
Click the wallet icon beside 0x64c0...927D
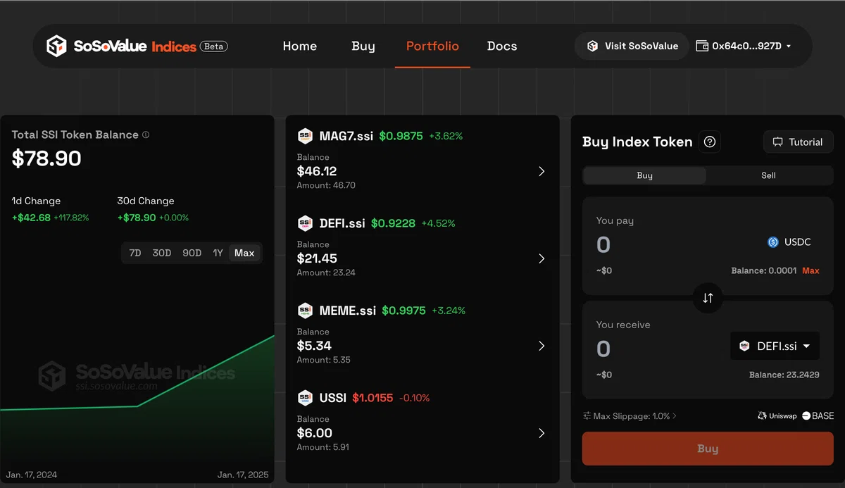click(x=702, y=46)
